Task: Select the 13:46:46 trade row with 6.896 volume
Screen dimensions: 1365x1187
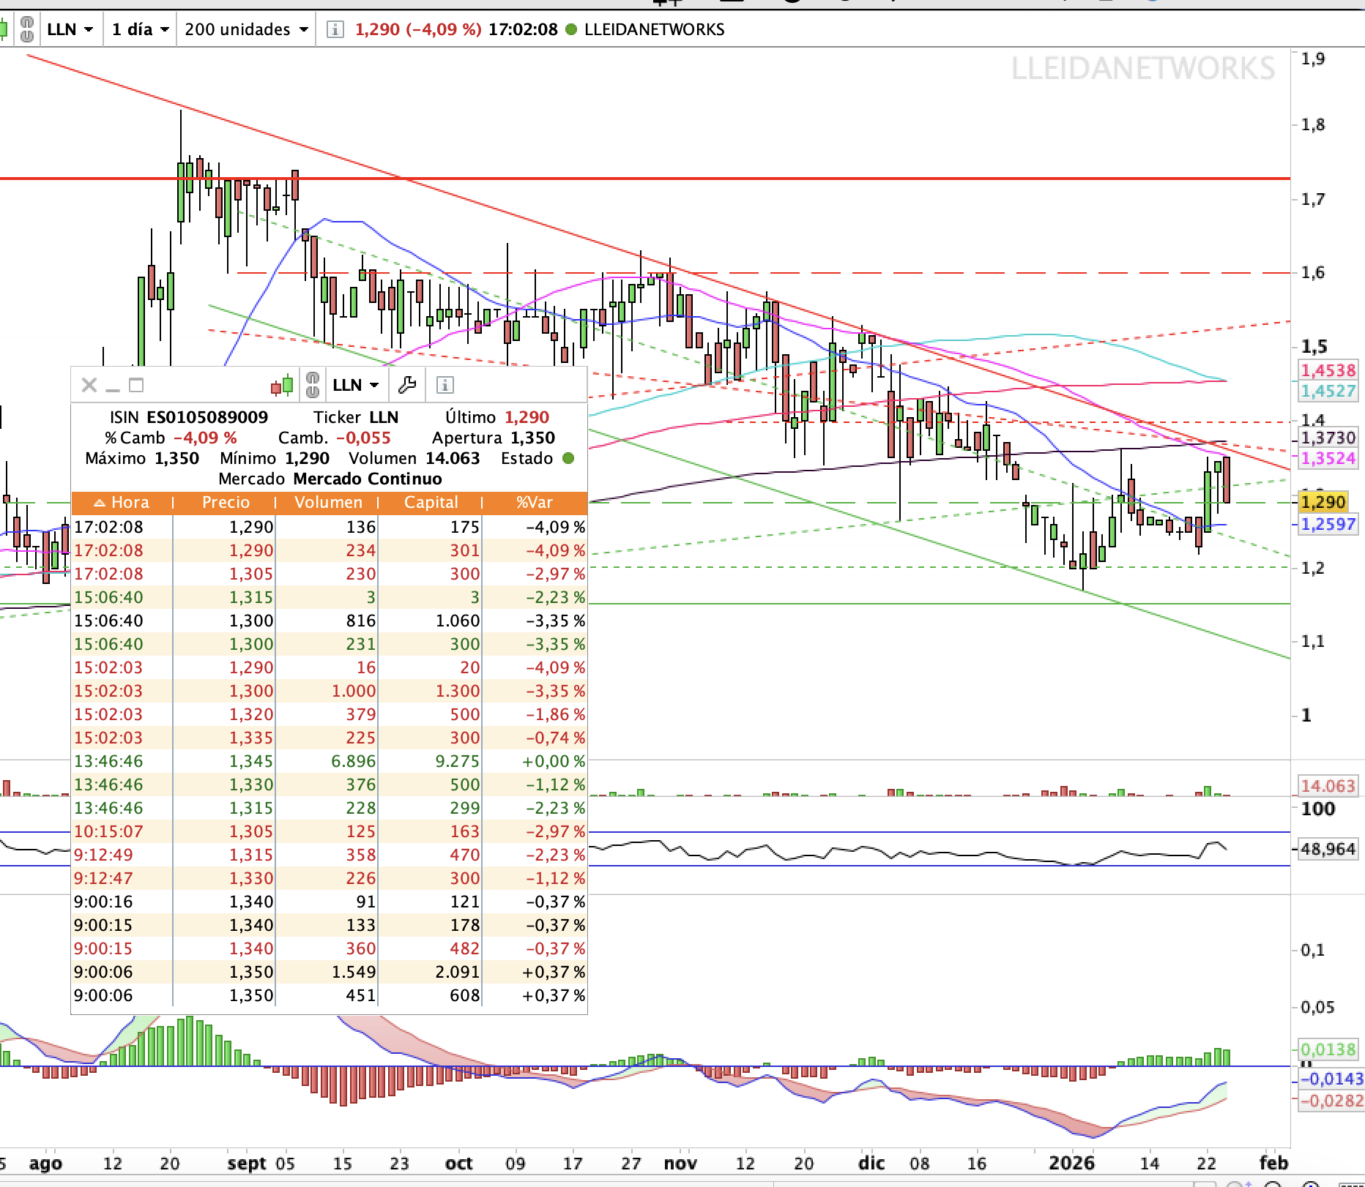Action: tap(330, 761)
